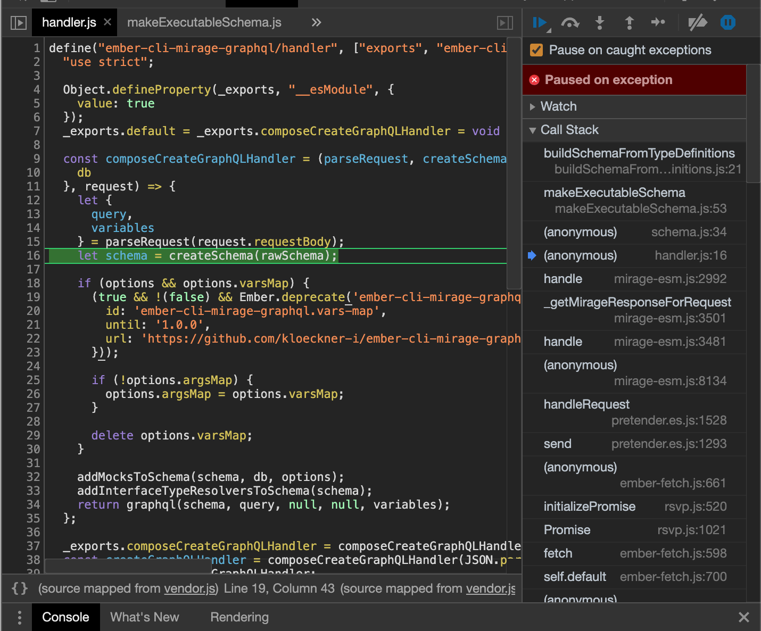Expand the Watch section
Image resolution: width=761 pixels, height=631 pixels.
pyautogui.click(x=558, y=106)
